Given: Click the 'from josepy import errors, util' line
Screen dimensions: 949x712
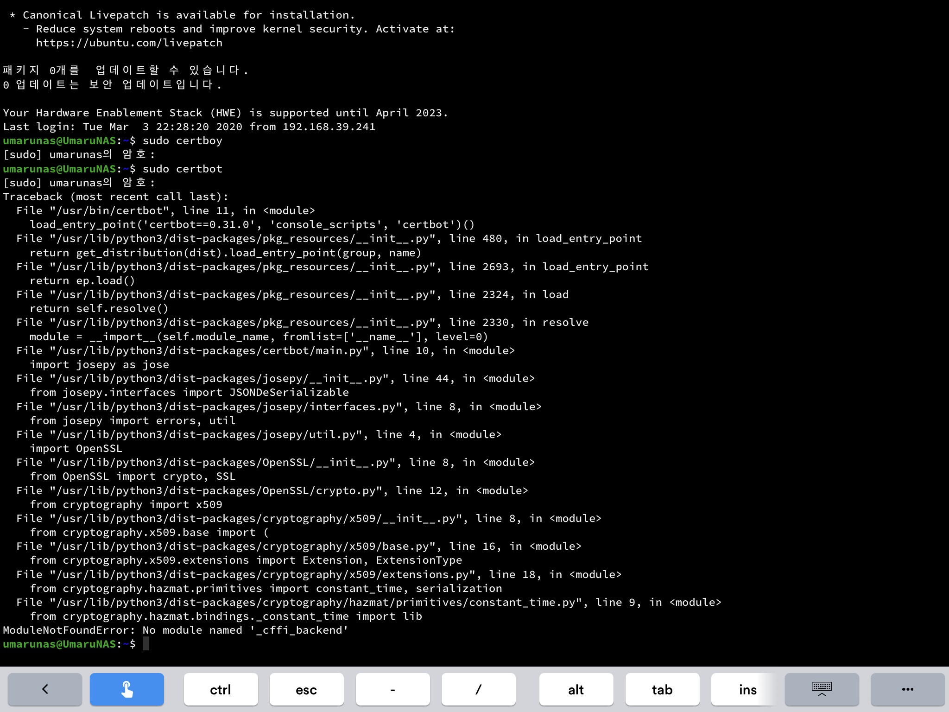Looking at the screenshot, I should 133,421.
